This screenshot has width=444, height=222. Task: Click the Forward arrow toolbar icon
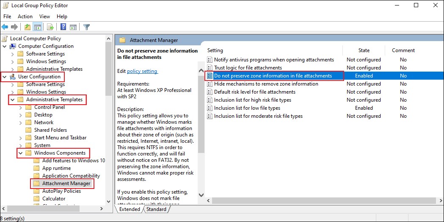pos(14,27)
